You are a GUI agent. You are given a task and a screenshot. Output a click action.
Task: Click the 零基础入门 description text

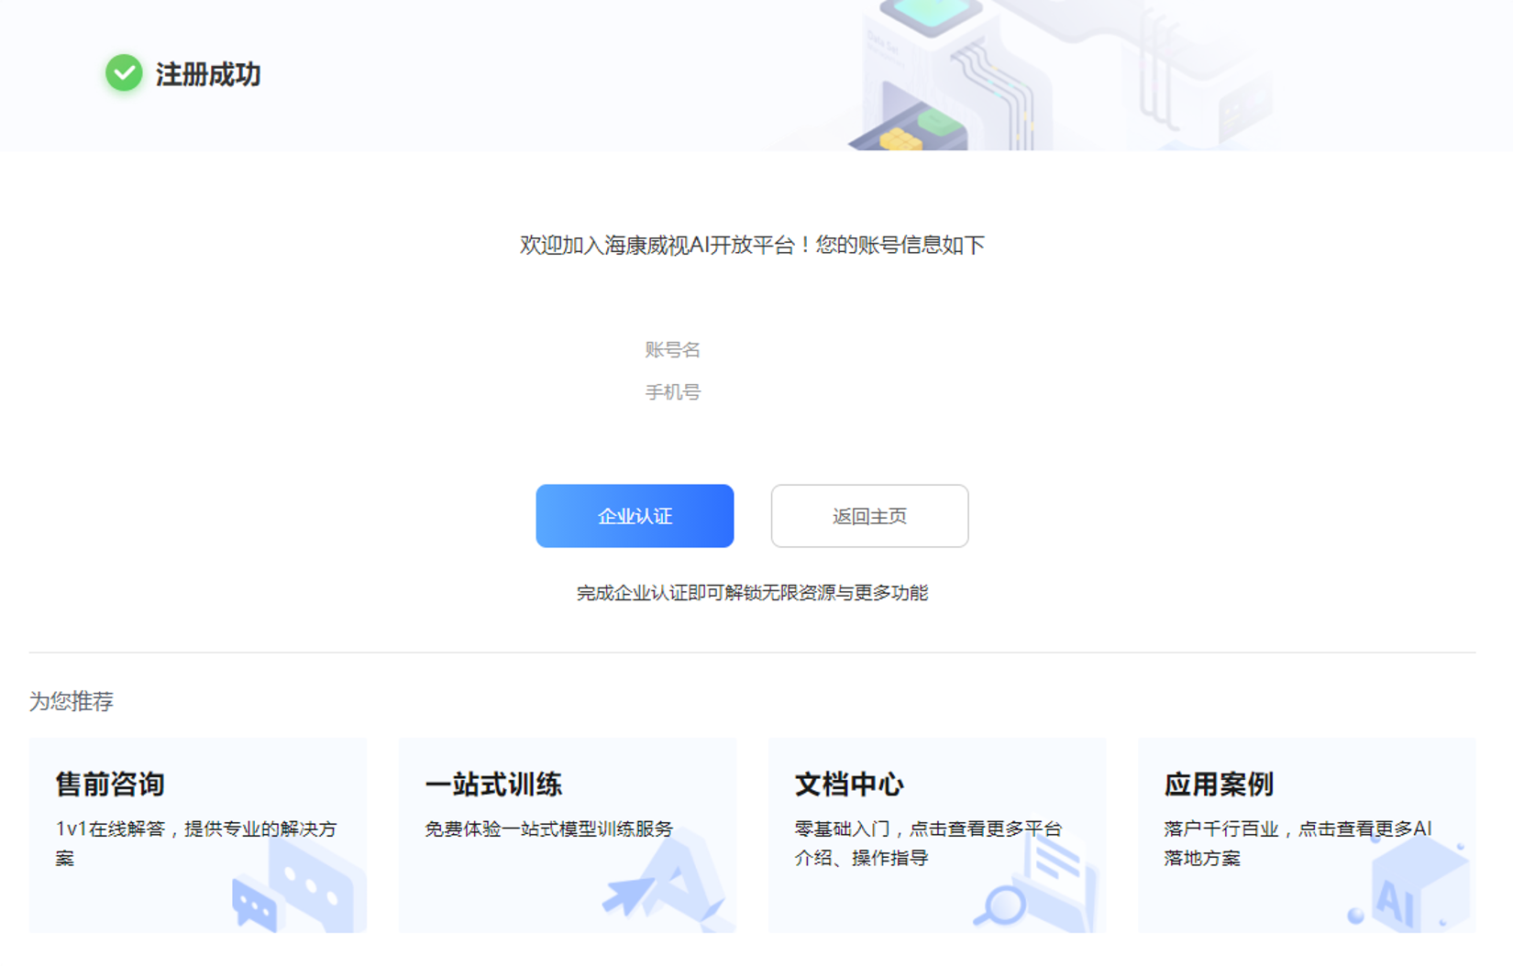pyautogui.click(x=928, y=843)
